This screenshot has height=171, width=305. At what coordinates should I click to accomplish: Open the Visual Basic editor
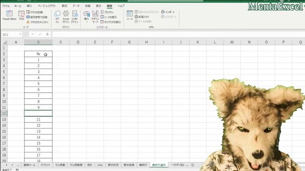coord(10,15)
